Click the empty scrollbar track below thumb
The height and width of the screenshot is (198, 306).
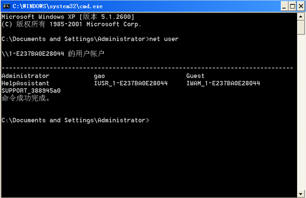click(x=301, y=112)
